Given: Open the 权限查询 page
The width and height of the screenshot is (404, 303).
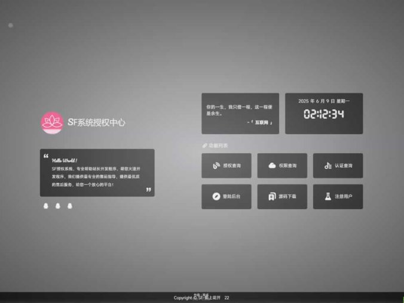Looking at the screenshot, I should coord(282,166).
